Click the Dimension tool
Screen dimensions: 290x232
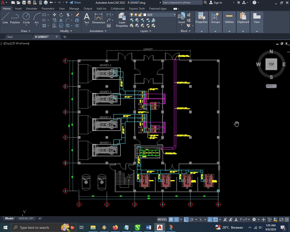coord(98,18)
